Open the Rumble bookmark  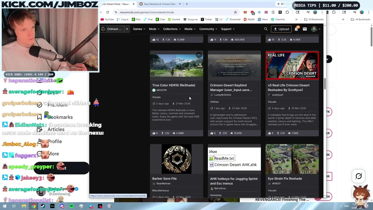pyautogui.click(x=174, y=20)
